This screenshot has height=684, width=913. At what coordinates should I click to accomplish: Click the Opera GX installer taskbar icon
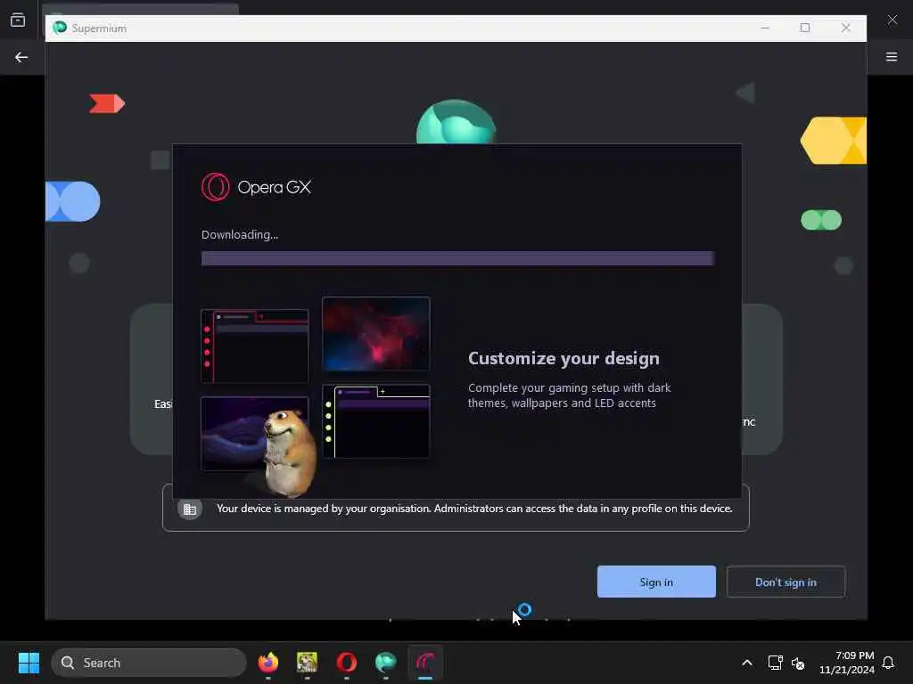(x=425, y=663)
